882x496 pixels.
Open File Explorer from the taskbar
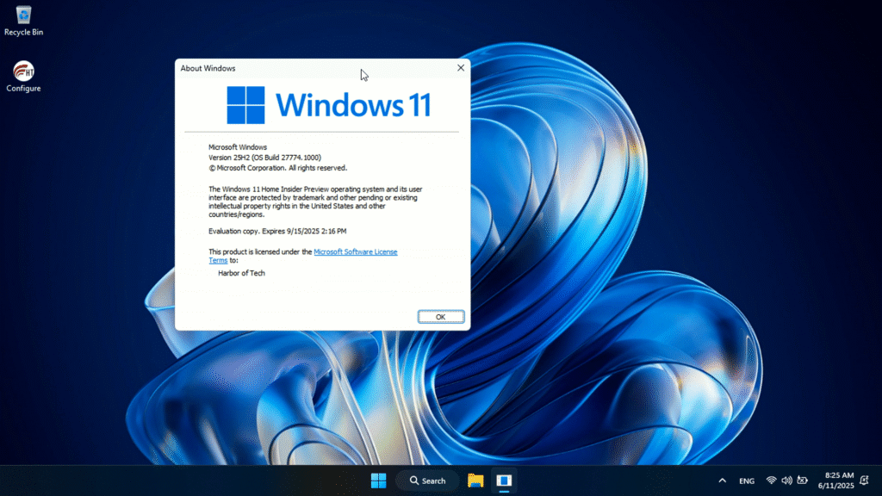click(475, 480)
